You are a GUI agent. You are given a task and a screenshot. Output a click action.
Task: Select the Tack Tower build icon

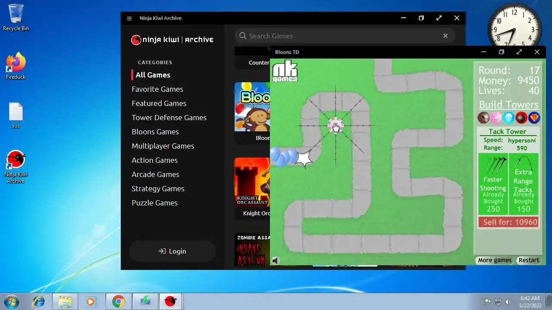[496, 118]
